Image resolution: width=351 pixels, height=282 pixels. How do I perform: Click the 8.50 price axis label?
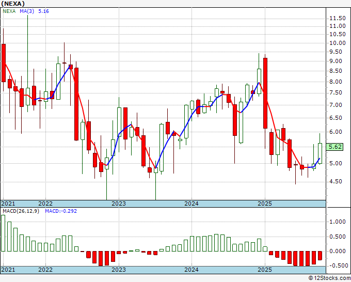336,71
